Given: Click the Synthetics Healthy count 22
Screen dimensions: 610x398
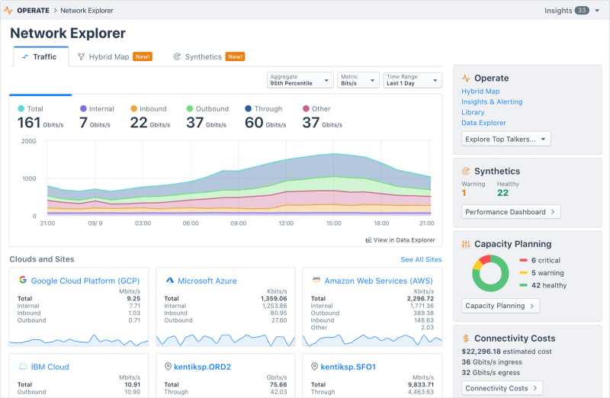Looking at the screenshot, I should (502, 193).
